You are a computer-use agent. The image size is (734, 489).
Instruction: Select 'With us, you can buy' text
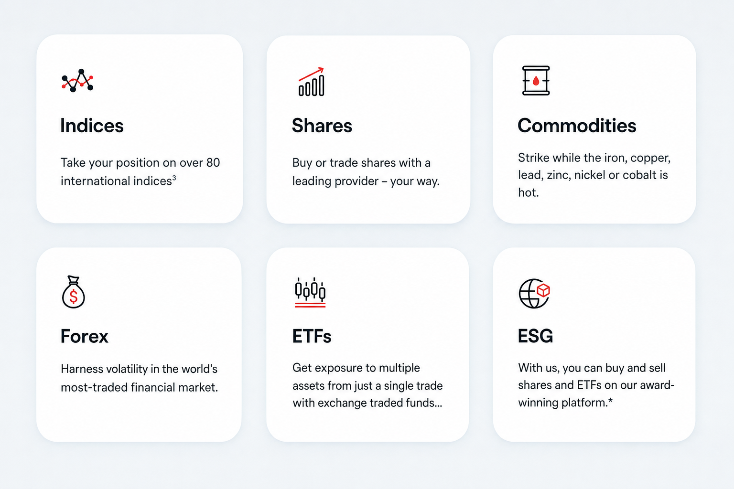(596, 385)
